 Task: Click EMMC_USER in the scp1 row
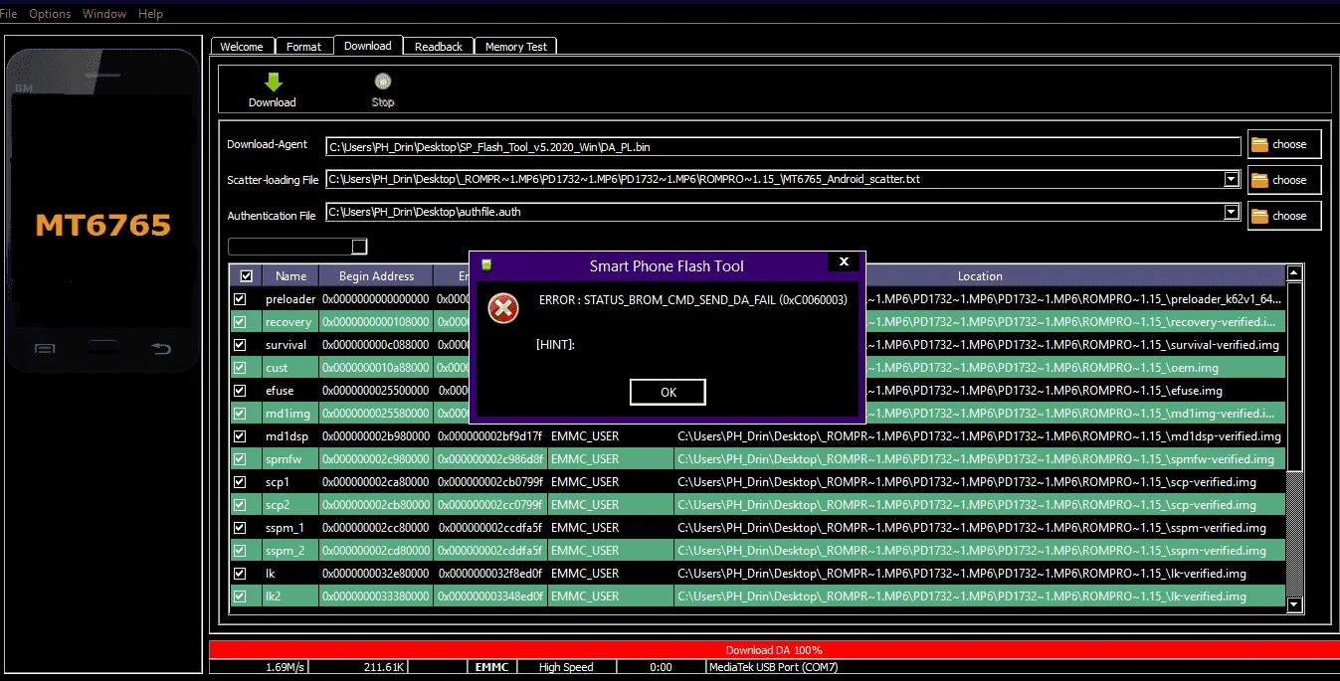pos(585,482)
